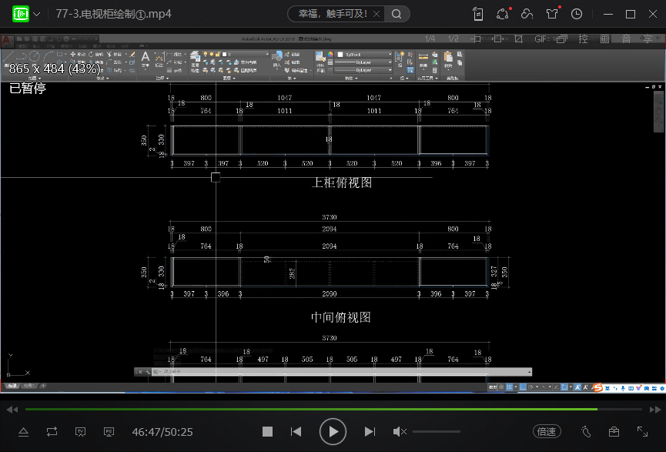Open the skin shirt icon in title bar

[552, 14]
